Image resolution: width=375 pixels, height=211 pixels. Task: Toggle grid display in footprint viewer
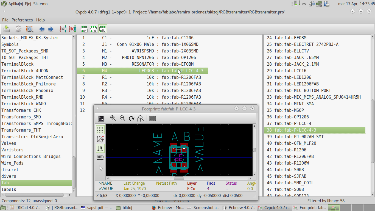click(100, 129)
